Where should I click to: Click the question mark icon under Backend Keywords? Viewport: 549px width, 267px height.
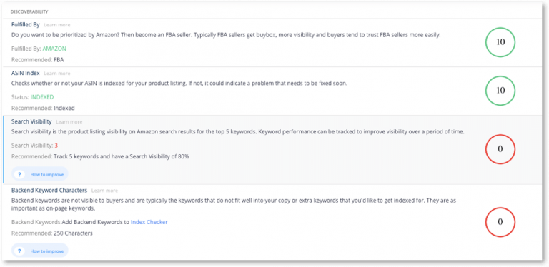click(19, 251)
